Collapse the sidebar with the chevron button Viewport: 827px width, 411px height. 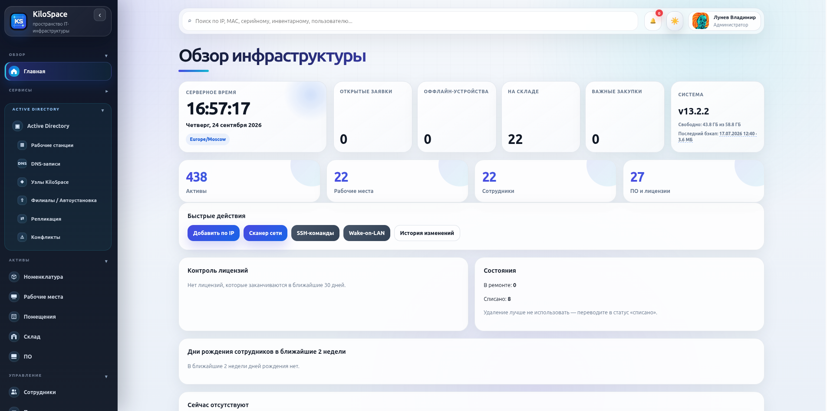click(100, 15)
